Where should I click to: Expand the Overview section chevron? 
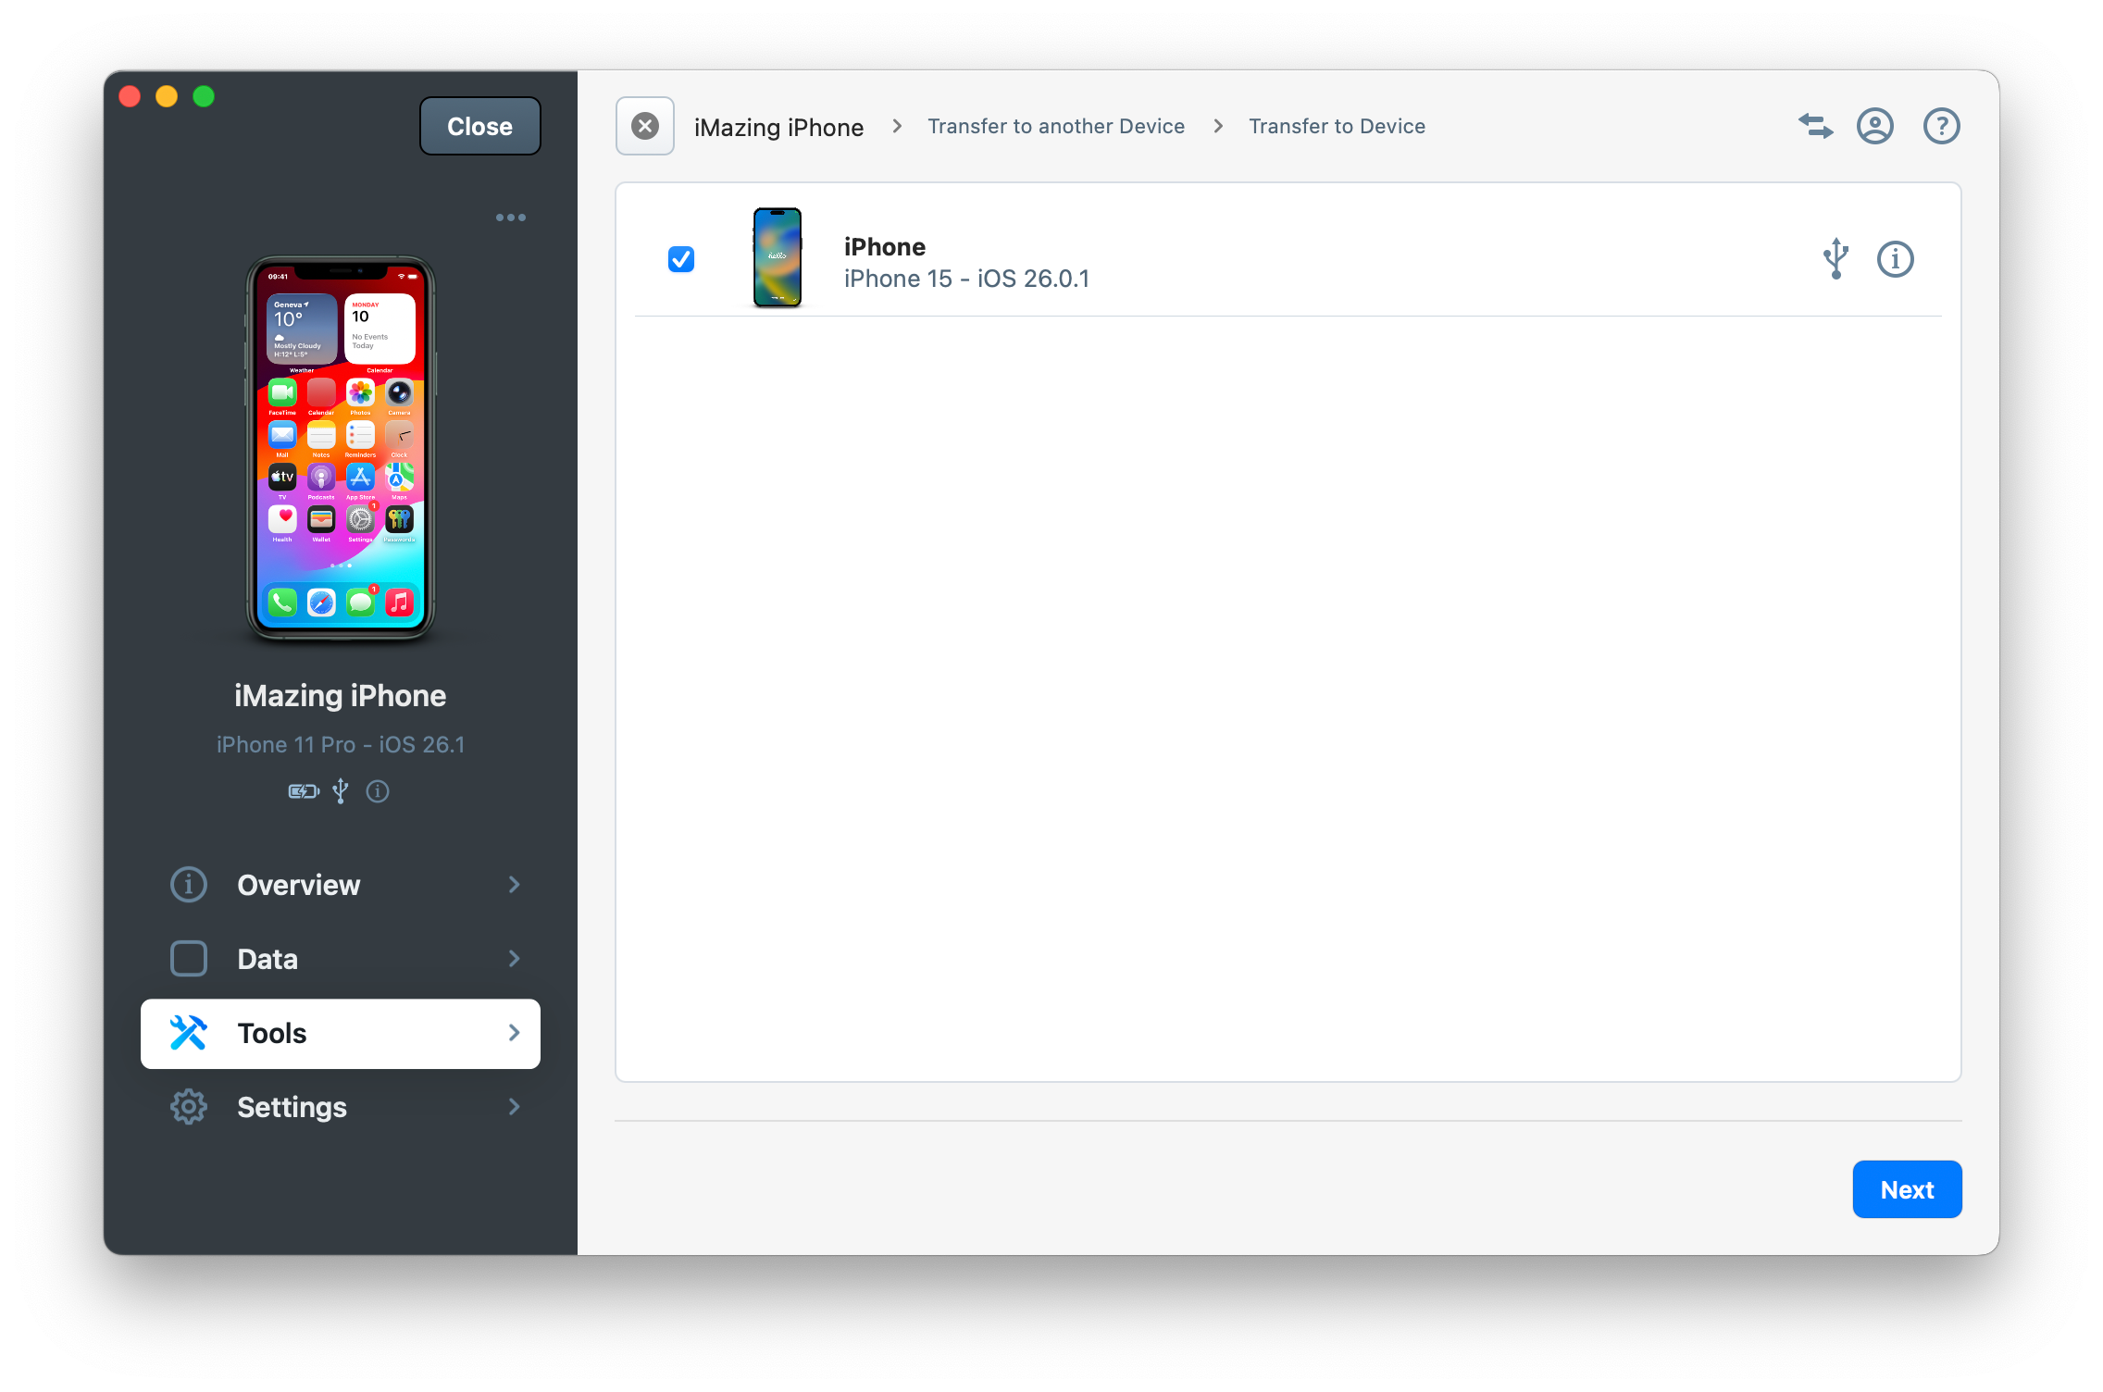pyautogui.click(x=515, y=885)
